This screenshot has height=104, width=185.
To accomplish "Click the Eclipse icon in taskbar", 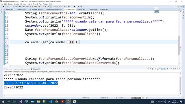I will [68, 101].
